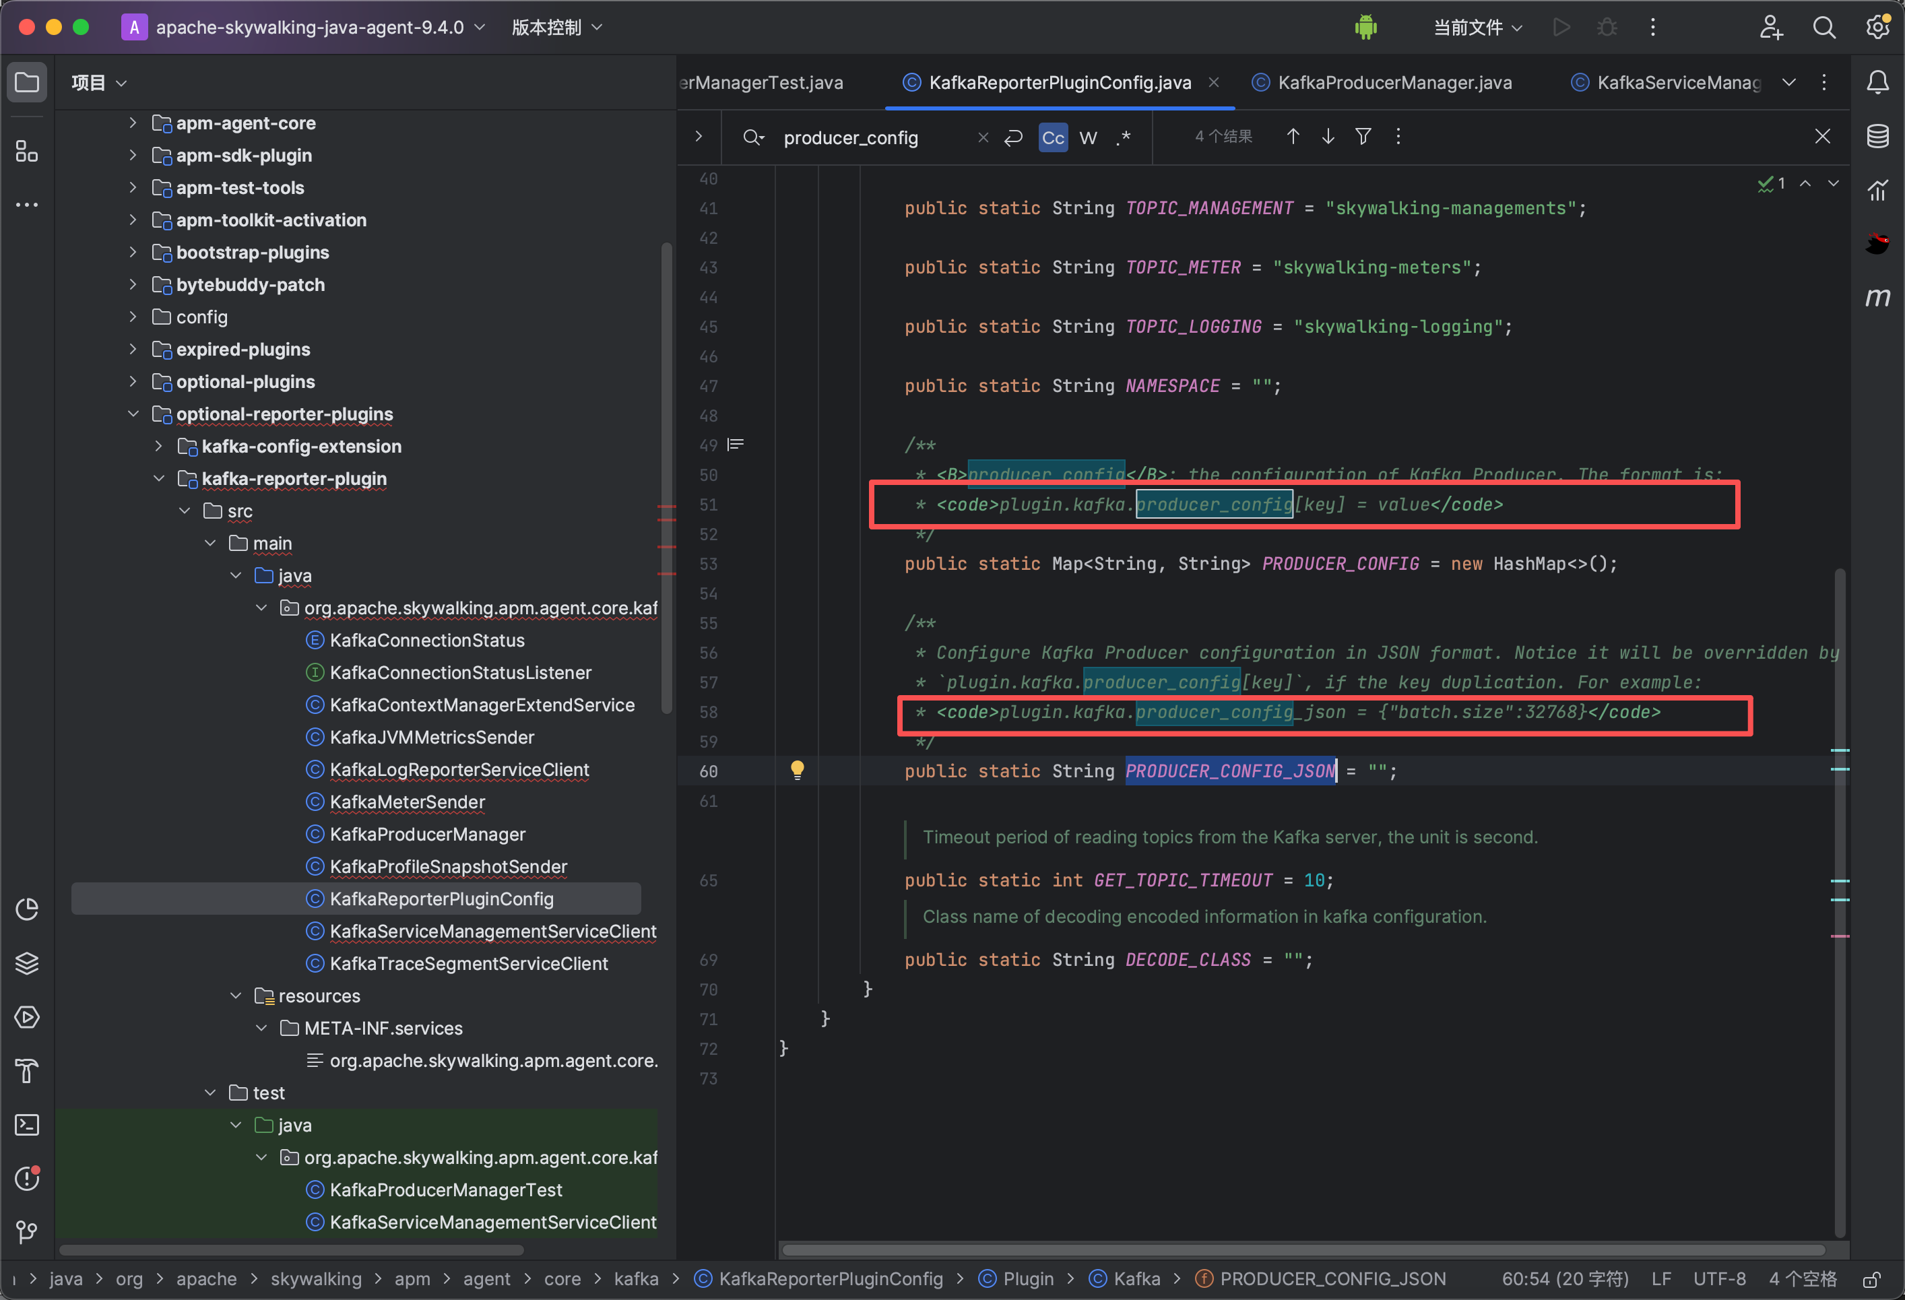The width and height of the screenshot is (1905, 1300).
Task: Open the project name dropdown
Action: pyautogui.click(x=310, y=27)
